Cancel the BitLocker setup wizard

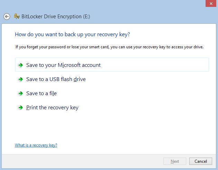click(x=201, y=161)
